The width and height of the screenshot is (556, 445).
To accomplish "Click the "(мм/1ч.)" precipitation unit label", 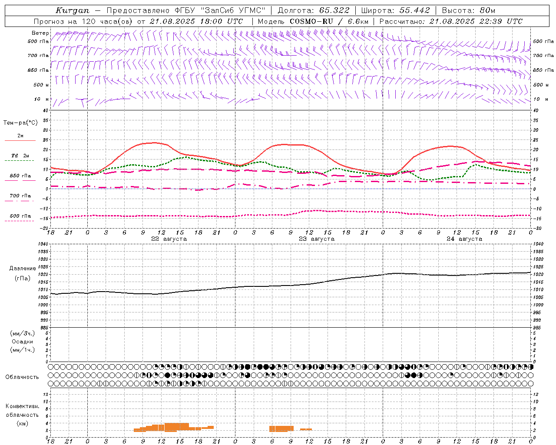I will 23,350.
